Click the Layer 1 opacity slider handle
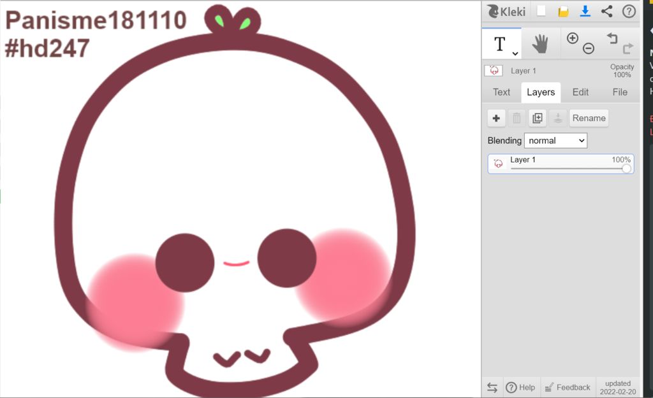653x398 pixels. coord(626,168)
